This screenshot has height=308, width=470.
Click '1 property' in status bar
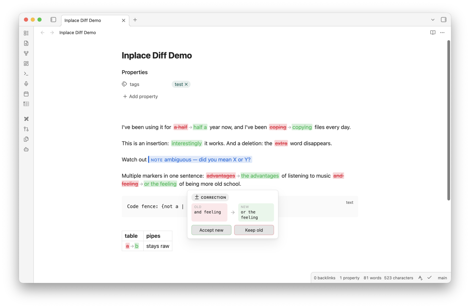point(350,278)
